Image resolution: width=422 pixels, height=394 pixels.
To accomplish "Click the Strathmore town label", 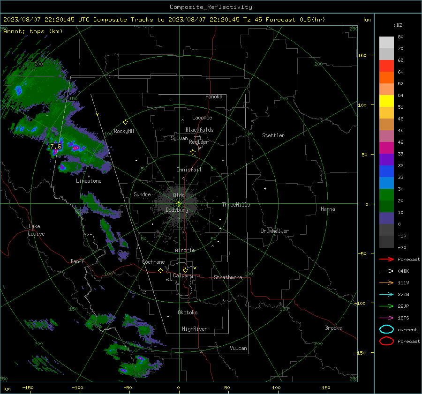I will coord(228,277).
